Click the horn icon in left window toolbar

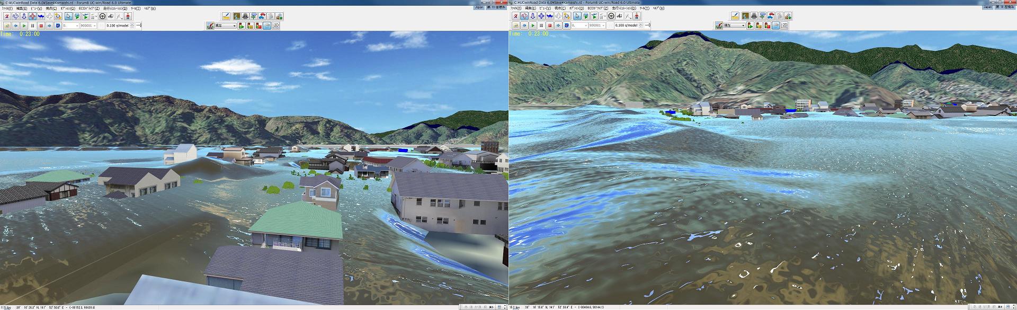111,16
